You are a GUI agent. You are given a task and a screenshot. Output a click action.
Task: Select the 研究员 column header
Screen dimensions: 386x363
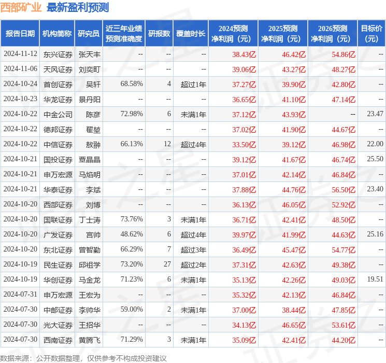(89, 34)
